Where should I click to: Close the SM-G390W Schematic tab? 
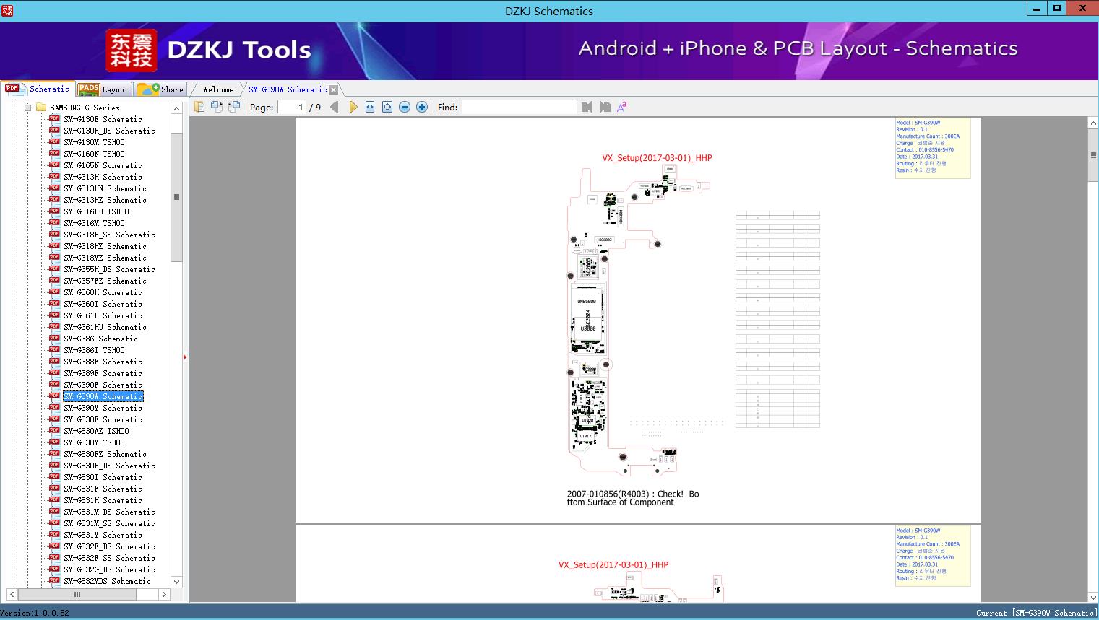click(333, 89)
